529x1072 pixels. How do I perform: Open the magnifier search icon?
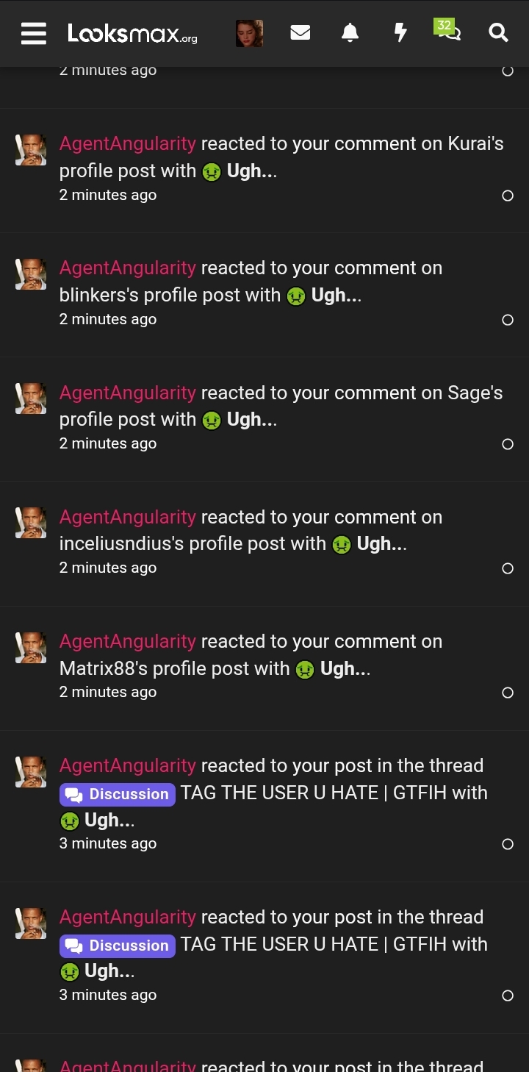click(x=498, y=33)
